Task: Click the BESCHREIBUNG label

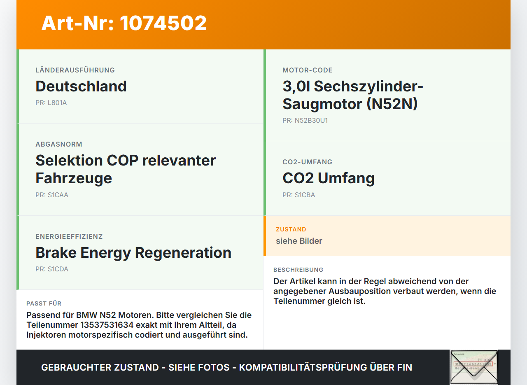Action: click(x=298, y=270)
